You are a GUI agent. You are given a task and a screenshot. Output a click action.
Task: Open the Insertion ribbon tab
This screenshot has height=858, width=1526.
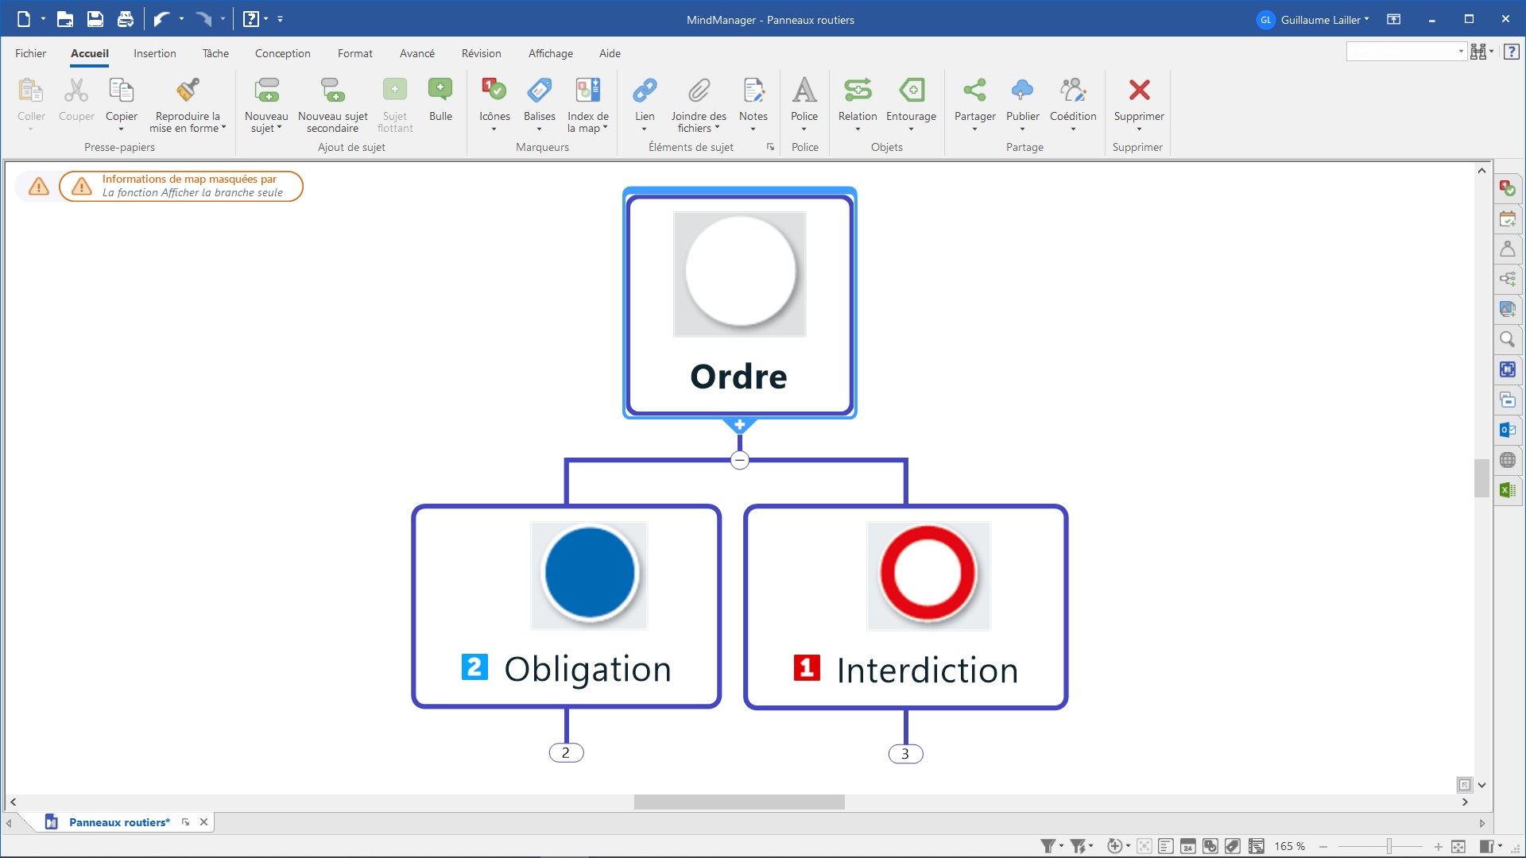[154, 53]
